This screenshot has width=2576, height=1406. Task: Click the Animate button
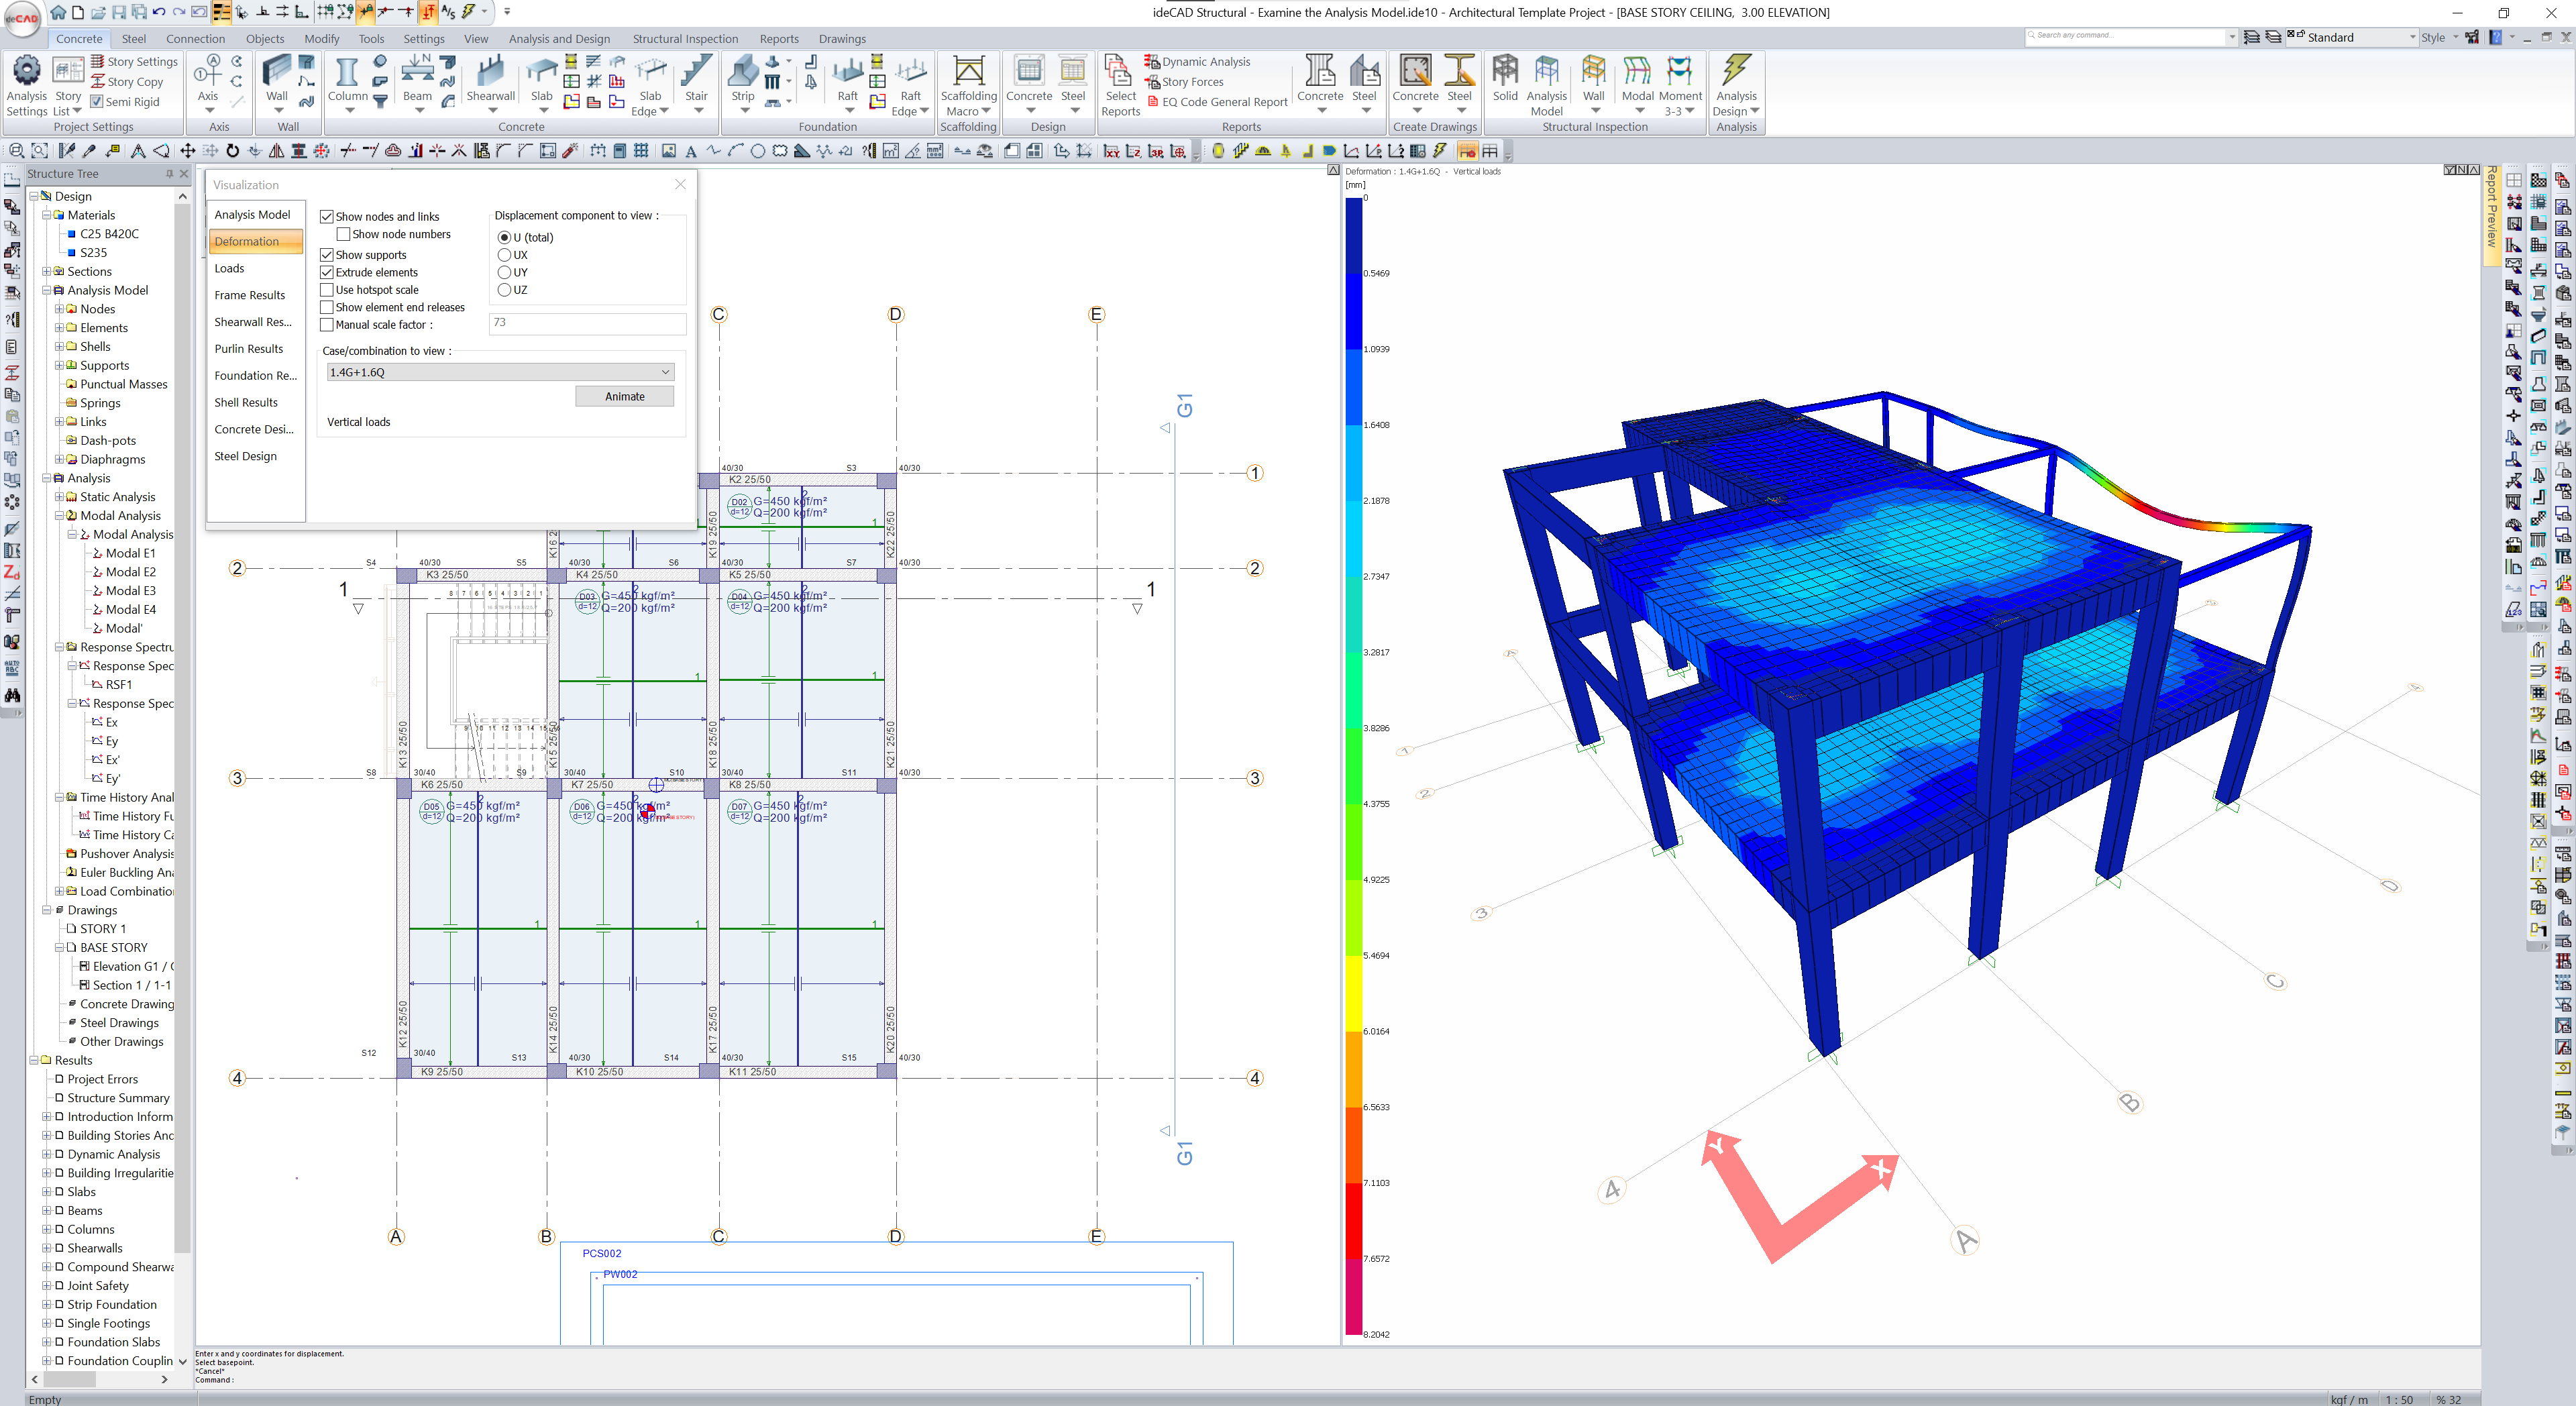pos(624,396)
